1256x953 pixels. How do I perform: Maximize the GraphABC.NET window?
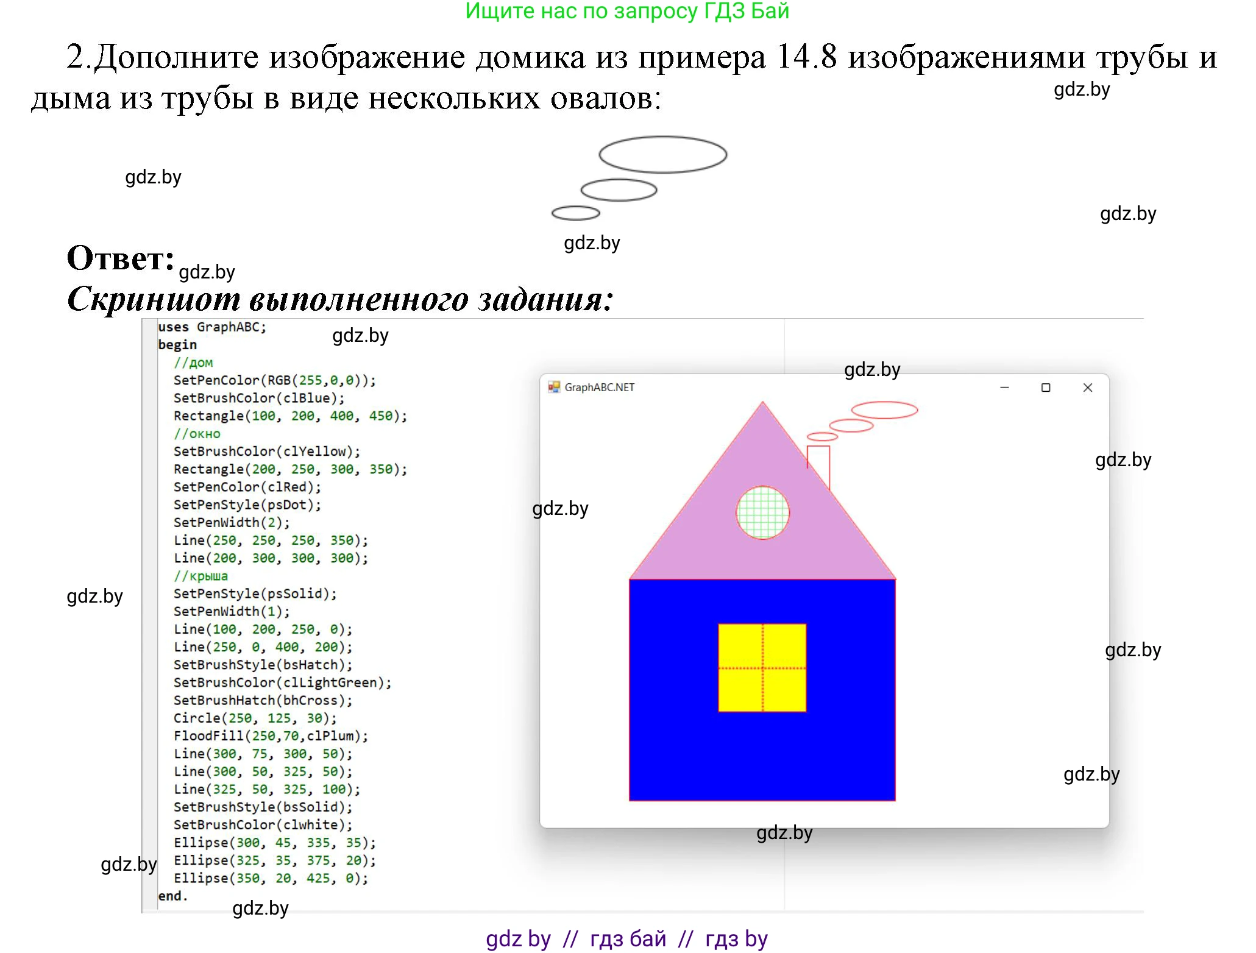point(1046,388)
